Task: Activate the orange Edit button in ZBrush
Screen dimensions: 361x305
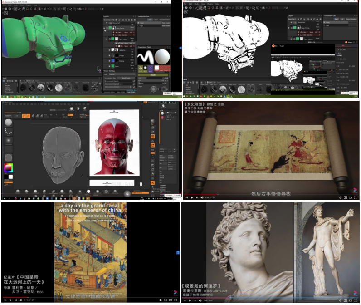Action: pos(24,116)
